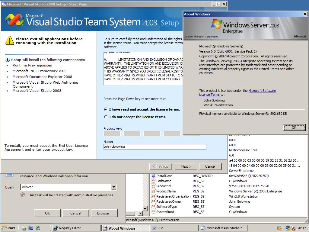This screenshot has height=232, width=309.
Task: Click 'Microsoft .NET Framework v3.5' component text
Action: pyautogui.click(x=40, y=71)
